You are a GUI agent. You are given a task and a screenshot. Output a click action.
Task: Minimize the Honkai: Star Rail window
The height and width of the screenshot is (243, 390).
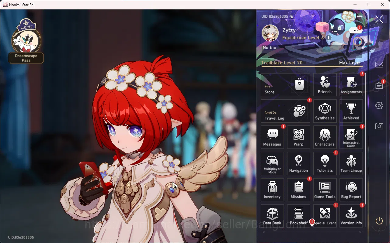click(x=355, y=5)
